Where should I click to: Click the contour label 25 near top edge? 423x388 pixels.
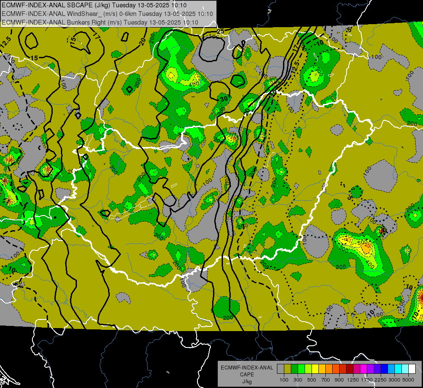click(x=221, y=31)
